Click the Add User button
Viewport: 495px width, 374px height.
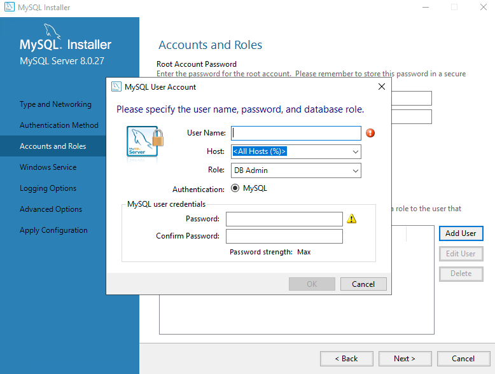pyautogui.click(x=461, y=233)
